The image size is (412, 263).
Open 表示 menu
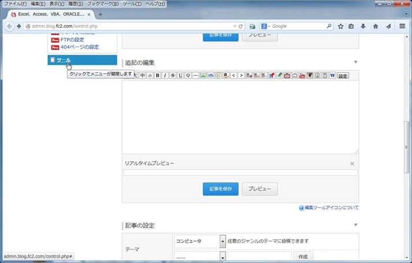(x=57, y=3)
